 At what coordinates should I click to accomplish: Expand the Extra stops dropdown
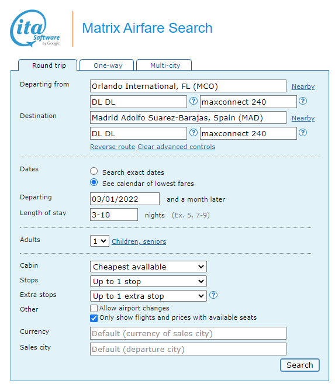point(148,296)
